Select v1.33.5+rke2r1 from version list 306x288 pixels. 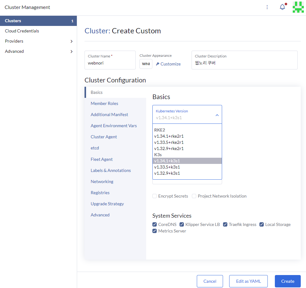(x=169, y=142)
